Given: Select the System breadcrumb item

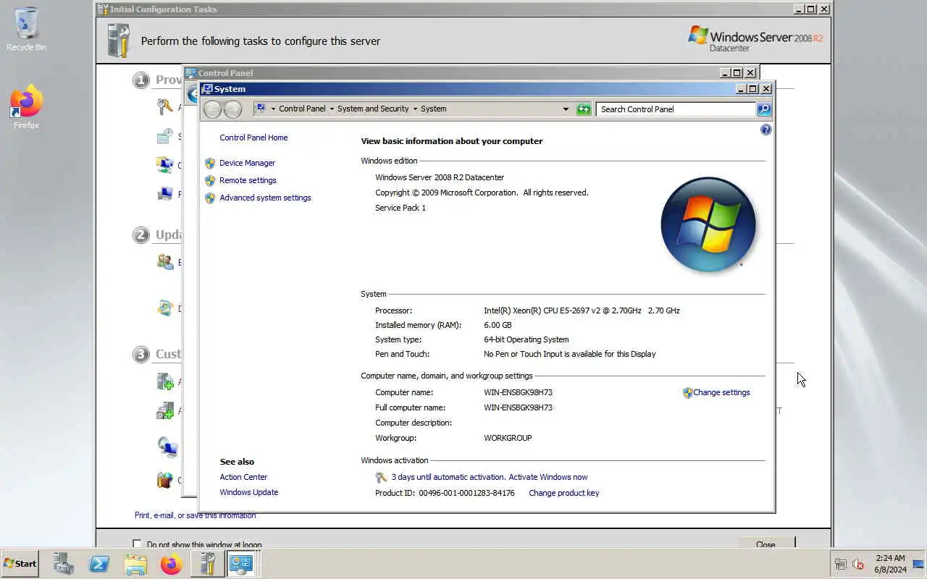Looking at the screenshot, I should coord(433,109).
